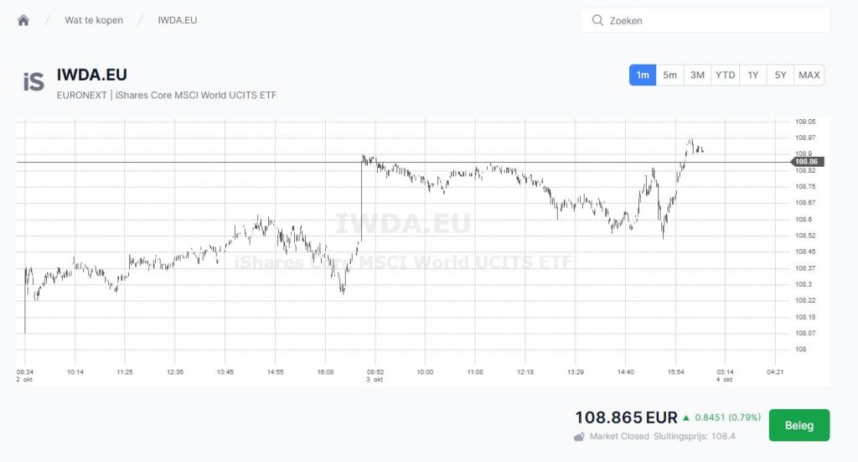This screenshot has width=858, height=462.
Task: Select the 5Y chart range
Action: (x=780, y=75)
